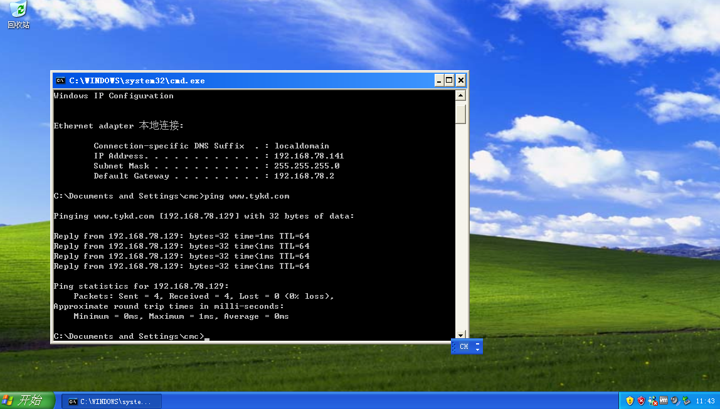The image size is (720, 409).
Task: Open the language bar options arrow
Action: pyautogui.click(x=477, y=350)
